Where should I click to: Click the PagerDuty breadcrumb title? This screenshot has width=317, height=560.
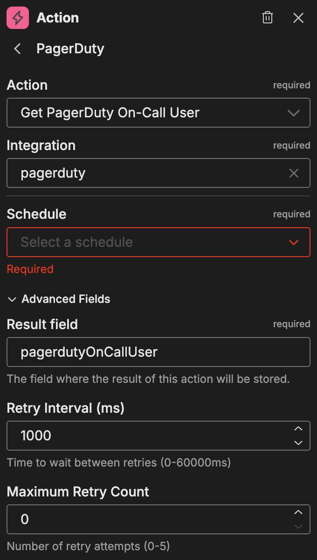point(70,49)
